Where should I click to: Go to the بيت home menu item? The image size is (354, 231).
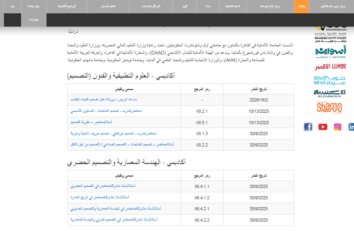pyautogui.click(x=13, y=7)
